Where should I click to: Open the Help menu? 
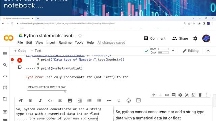click(x=90, y=43)
